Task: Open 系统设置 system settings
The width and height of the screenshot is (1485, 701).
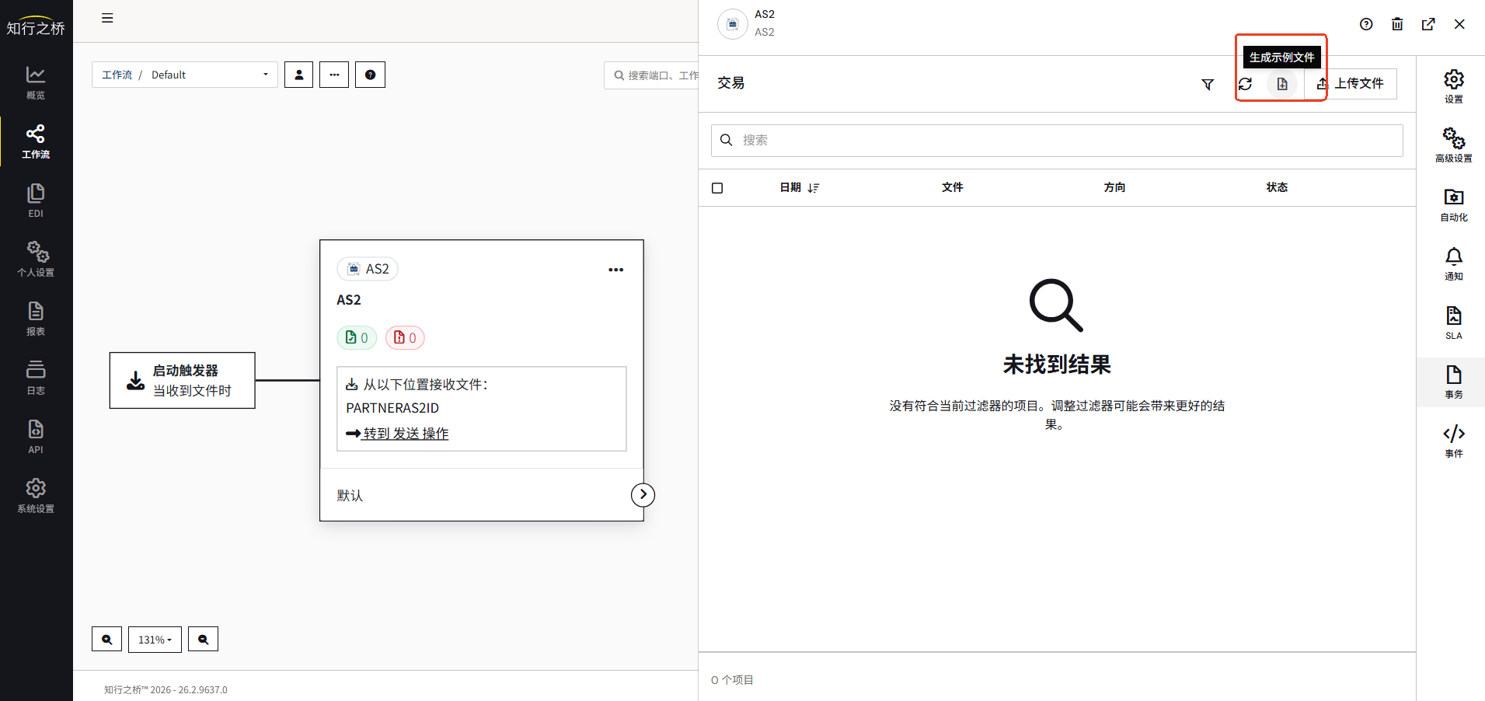Action: coord(36,496)
